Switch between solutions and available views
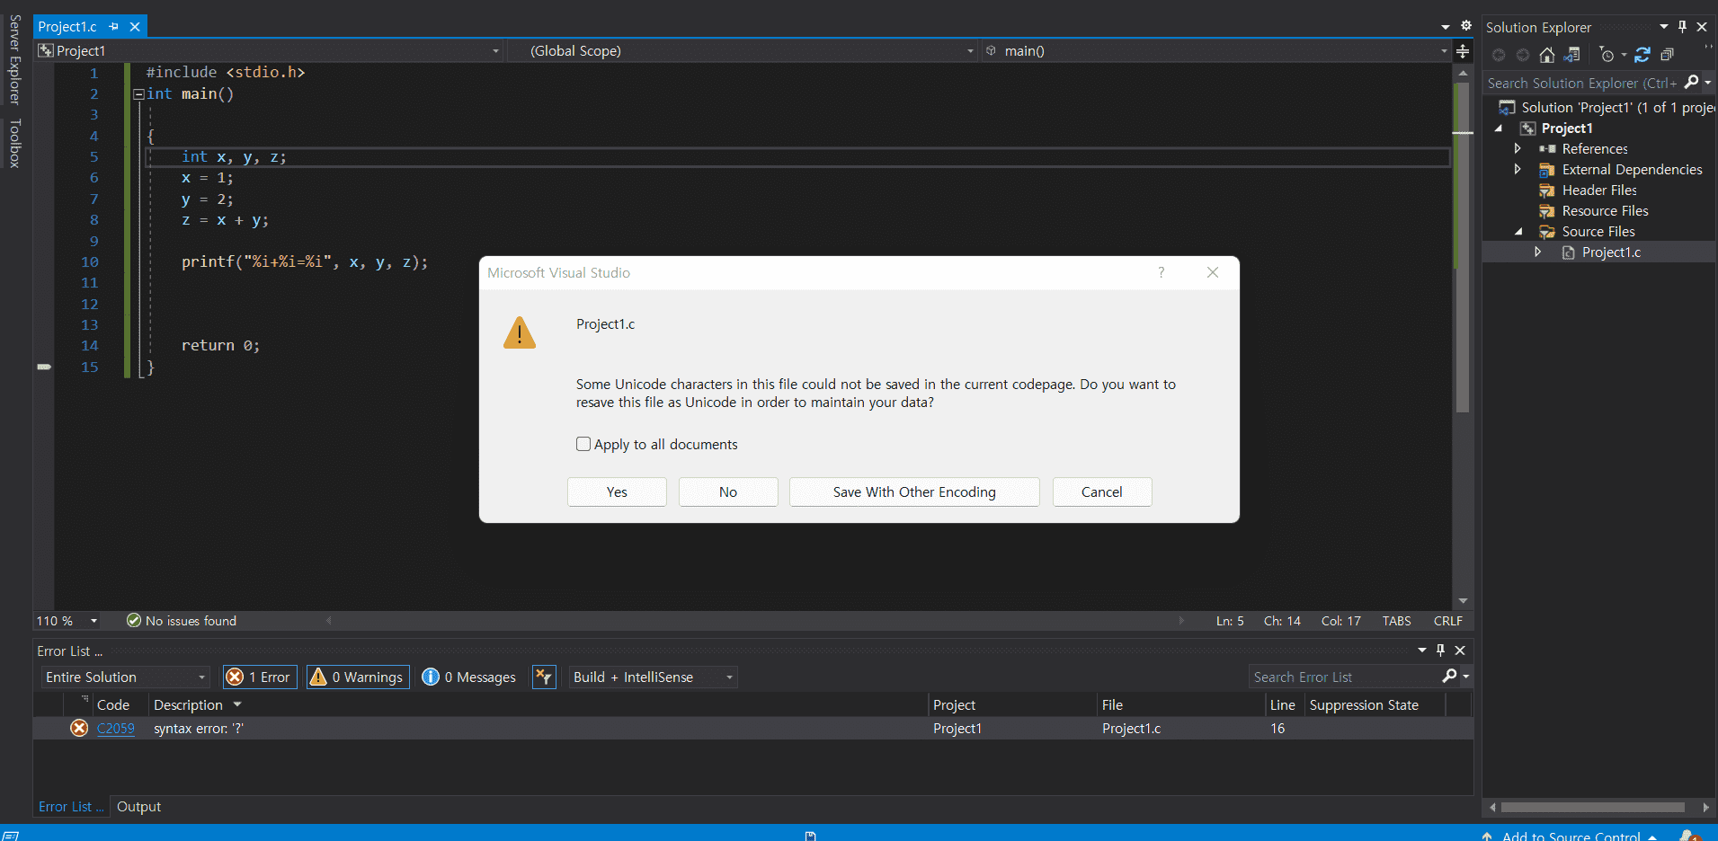The width and height of the screenshot is (1718, 841). coord(1571,56)
